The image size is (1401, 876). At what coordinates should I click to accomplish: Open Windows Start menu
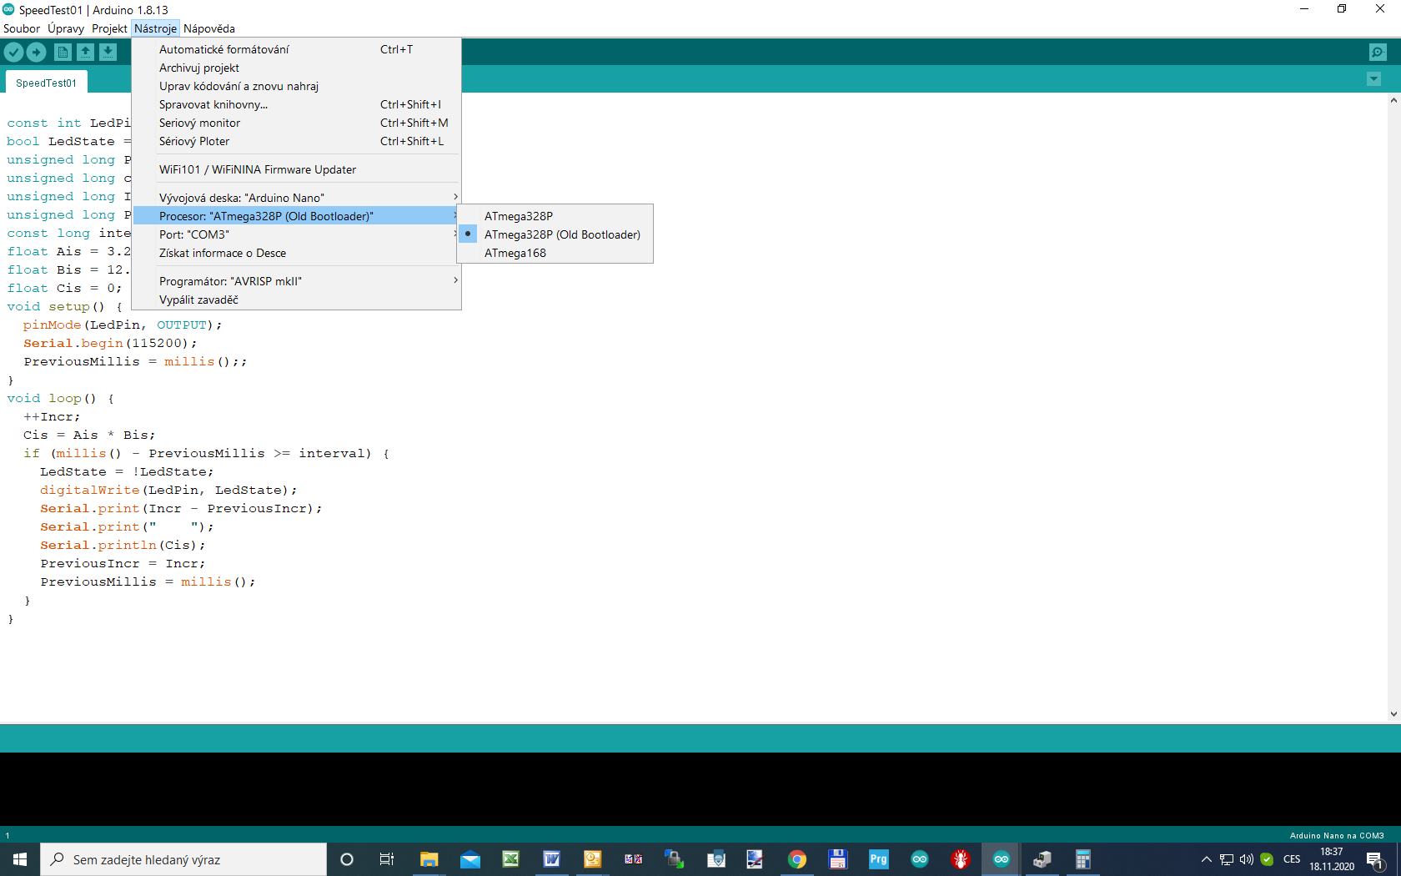tap(20, 859)
